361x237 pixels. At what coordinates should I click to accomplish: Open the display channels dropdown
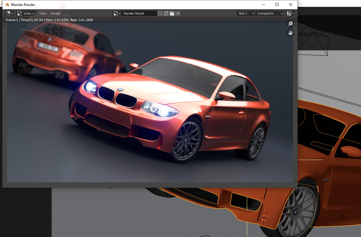pyautogui.click(x=290, y=13)
